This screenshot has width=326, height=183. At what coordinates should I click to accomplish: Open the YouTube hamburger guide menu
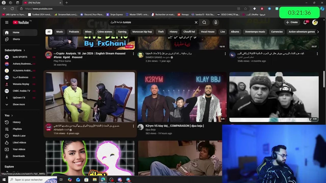(x=7, y=22)
